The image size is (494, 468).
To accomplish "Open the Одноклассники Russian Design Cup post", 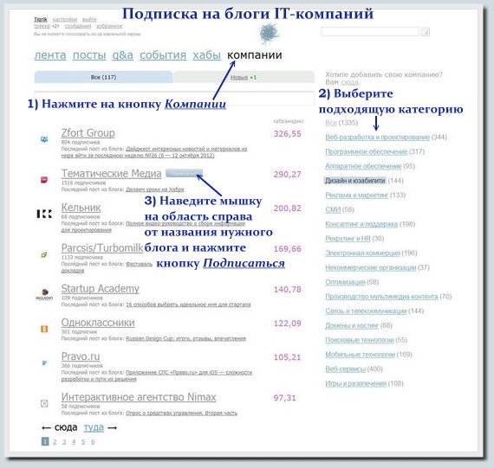I will click(185, 338).
